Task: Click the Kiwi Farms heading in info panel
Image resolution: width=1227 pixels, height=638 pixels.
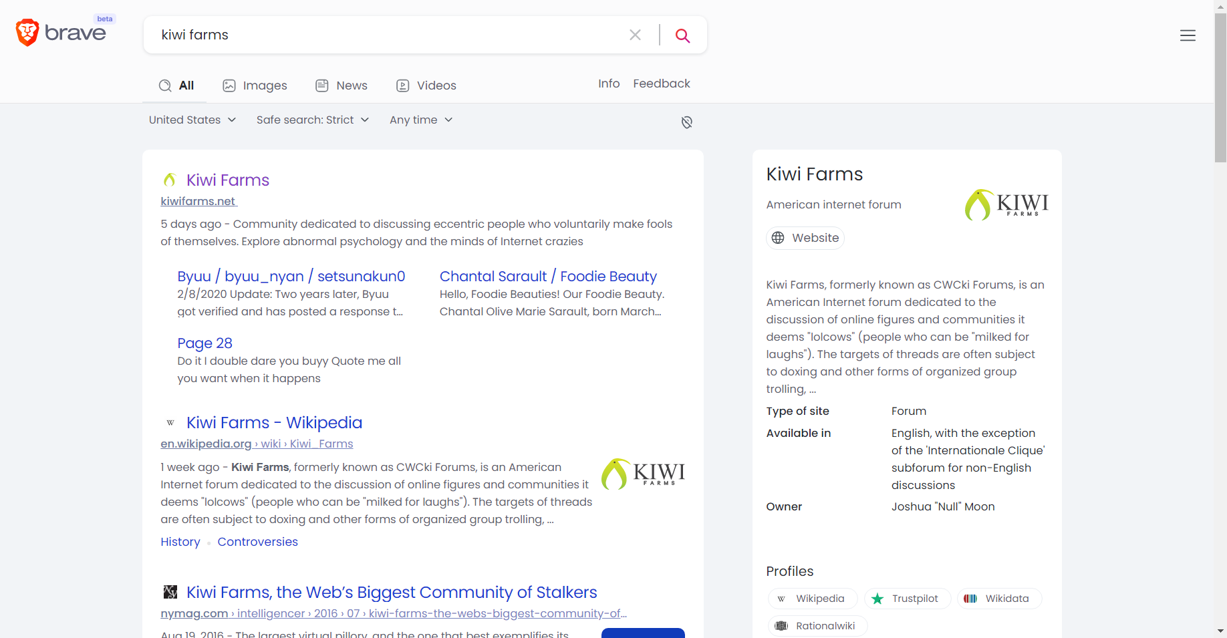Action: click(815, 174)
